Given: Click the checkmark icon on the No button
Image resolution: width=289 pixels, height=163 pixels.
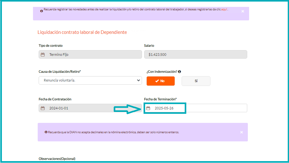Looking at the screenshot, I should [157, 81].
